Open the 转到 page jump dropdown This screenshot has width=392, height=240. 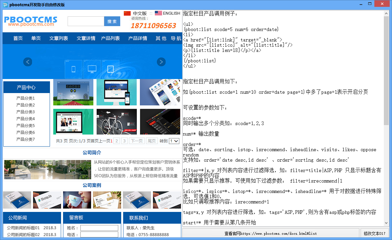tap(174, 141)
